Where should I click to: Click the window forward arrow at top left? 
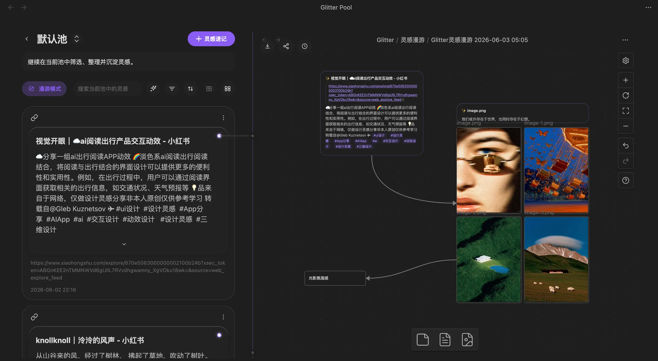(24, 7)
